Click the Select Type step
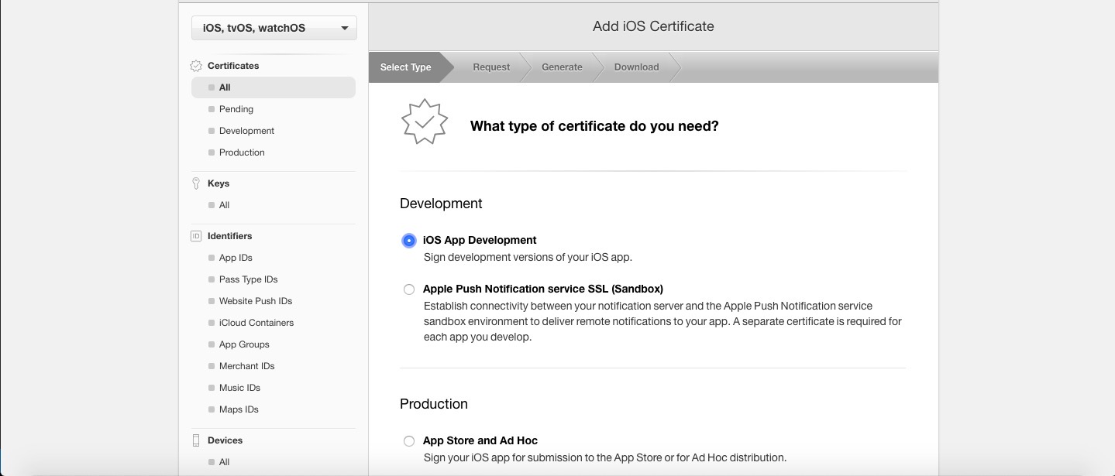1115x476 pixels. (406, 67)
